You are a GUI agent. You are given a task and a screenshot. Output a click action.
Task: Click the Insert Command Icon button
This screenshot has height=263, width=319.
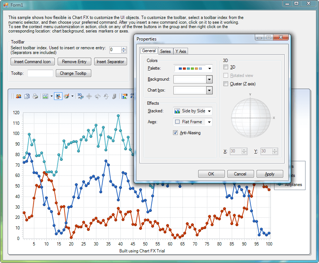coord(32,62)
